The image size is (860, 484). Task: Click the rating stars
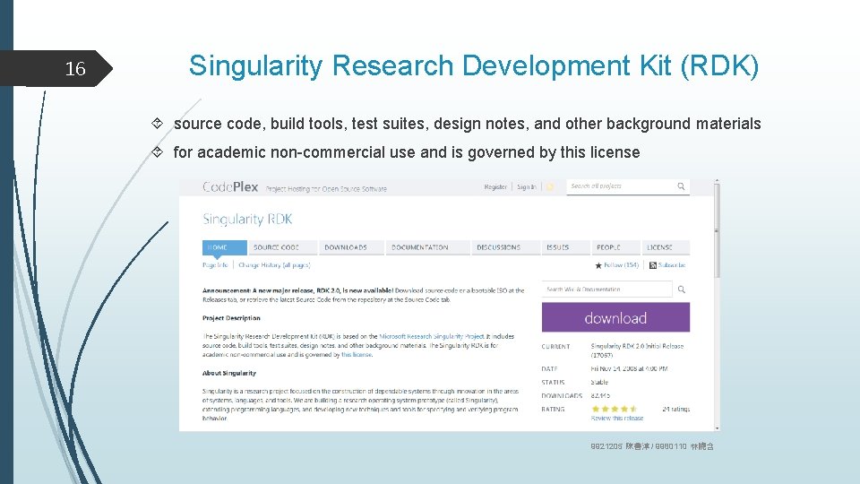(x=615, y=409)
